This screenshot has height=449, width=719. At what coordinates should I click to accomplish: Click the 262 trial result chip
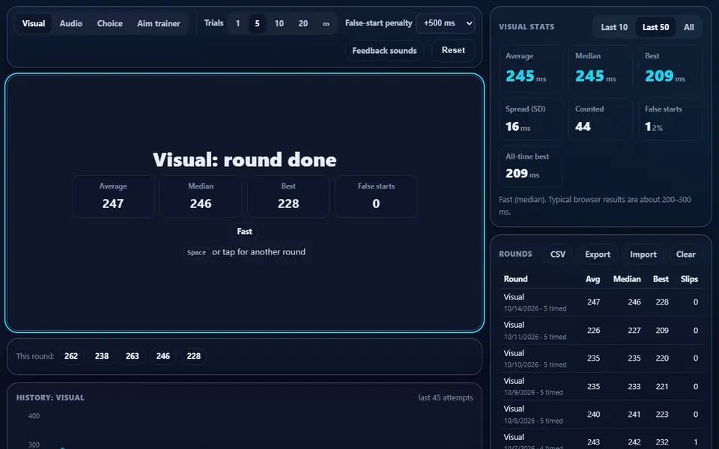[x=71, y=356]
